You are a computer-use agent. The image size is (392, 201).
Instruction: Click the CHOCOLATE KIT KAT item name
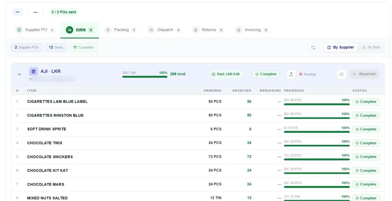point(48,170)
